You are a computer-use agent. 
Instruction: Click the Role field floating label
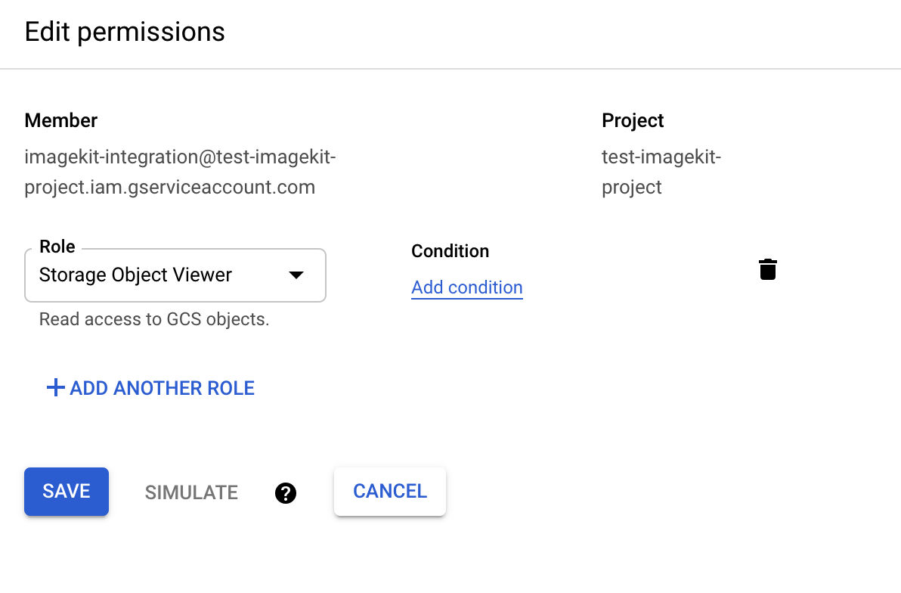57,247
